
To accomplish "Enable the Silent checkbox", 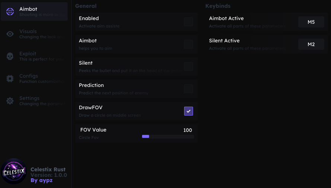I will 189,67.
